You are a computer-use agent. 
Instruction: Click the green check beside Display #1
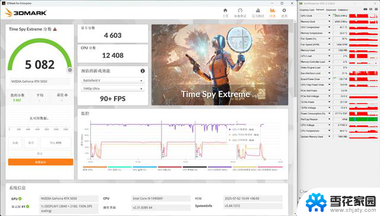(28, 207)
